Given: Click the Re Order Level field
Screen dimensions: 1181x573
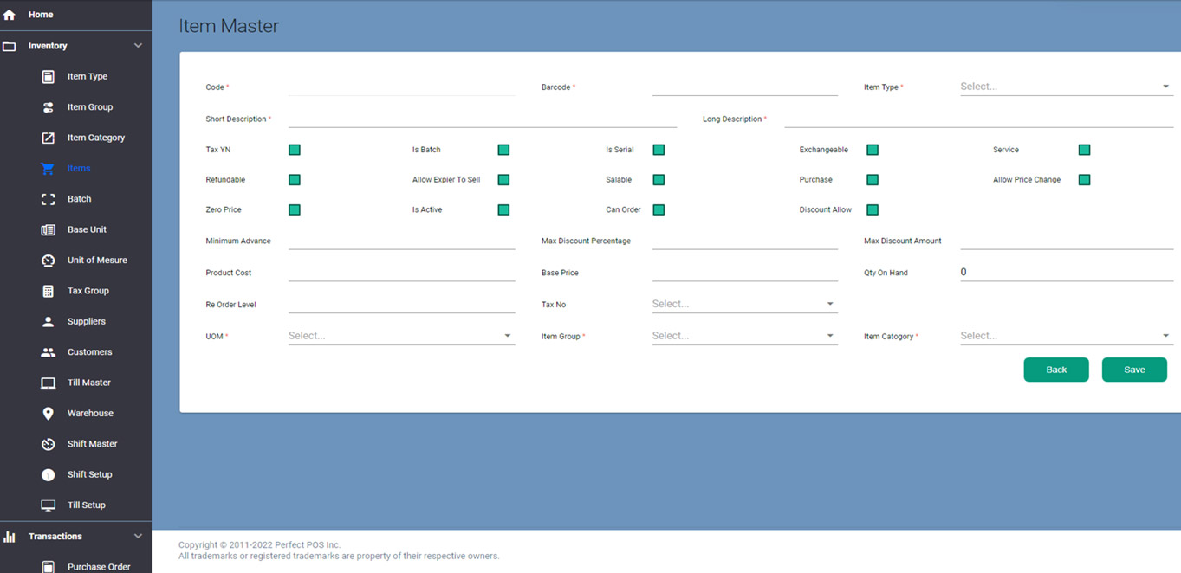Looking at the screenshot, I should (x=401, y=305).
